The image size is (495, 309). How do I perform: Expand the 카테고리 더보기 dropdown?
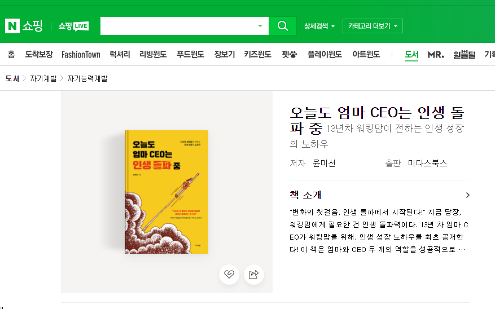pyautogui.click(x=373, y=26)
